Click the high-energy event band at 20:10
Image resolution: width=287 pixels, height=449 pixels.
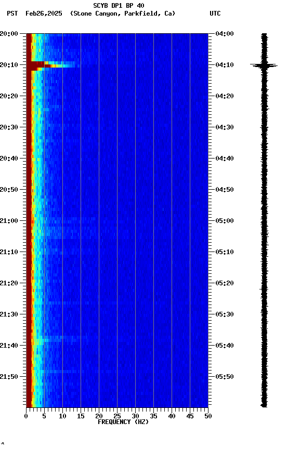53,65
